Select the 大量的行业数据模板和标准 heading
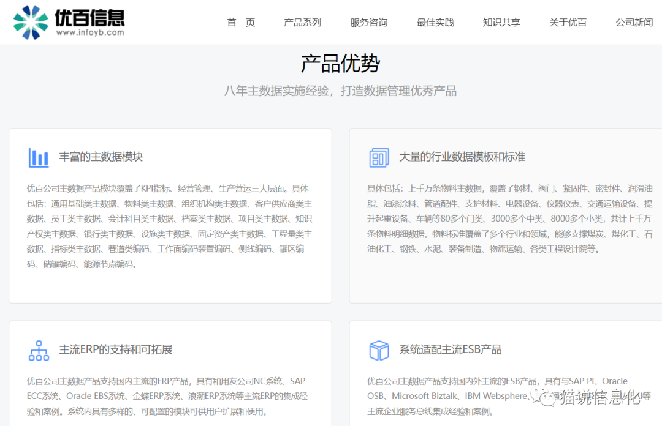Viewport: 662px width, 426px height. pos(462,157)
